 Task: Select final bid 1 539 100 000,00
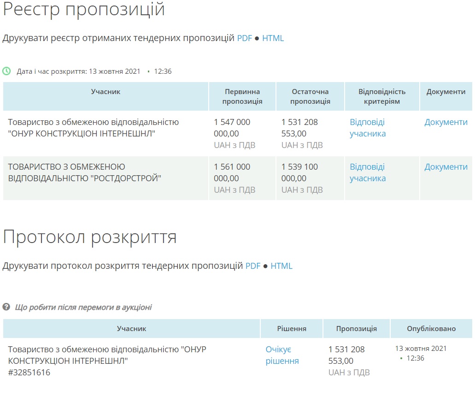pyautogui.click(x=299, y=172)
